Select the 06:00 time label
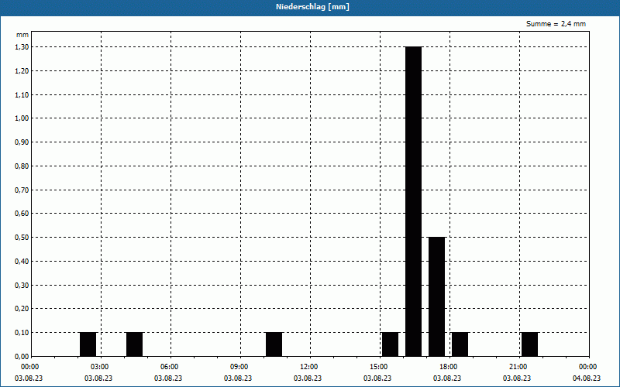This screenshot has width=620, height=387. click(x=169, y=367)
